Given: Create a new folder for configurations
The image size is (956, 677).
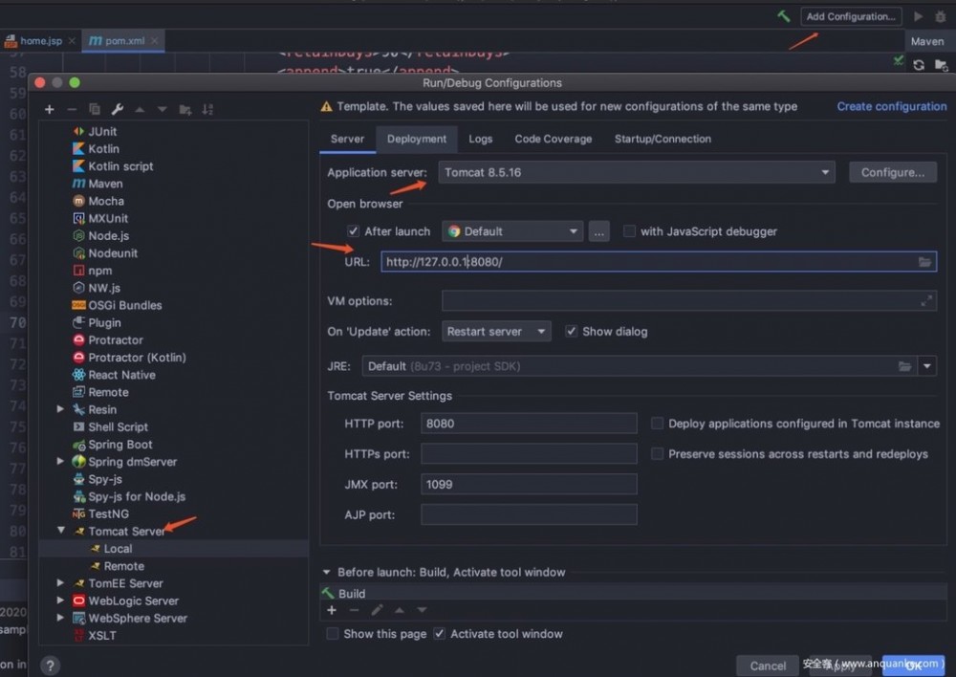Looking at the screenshot, I should pyautogui.click(x=184, y=109).
